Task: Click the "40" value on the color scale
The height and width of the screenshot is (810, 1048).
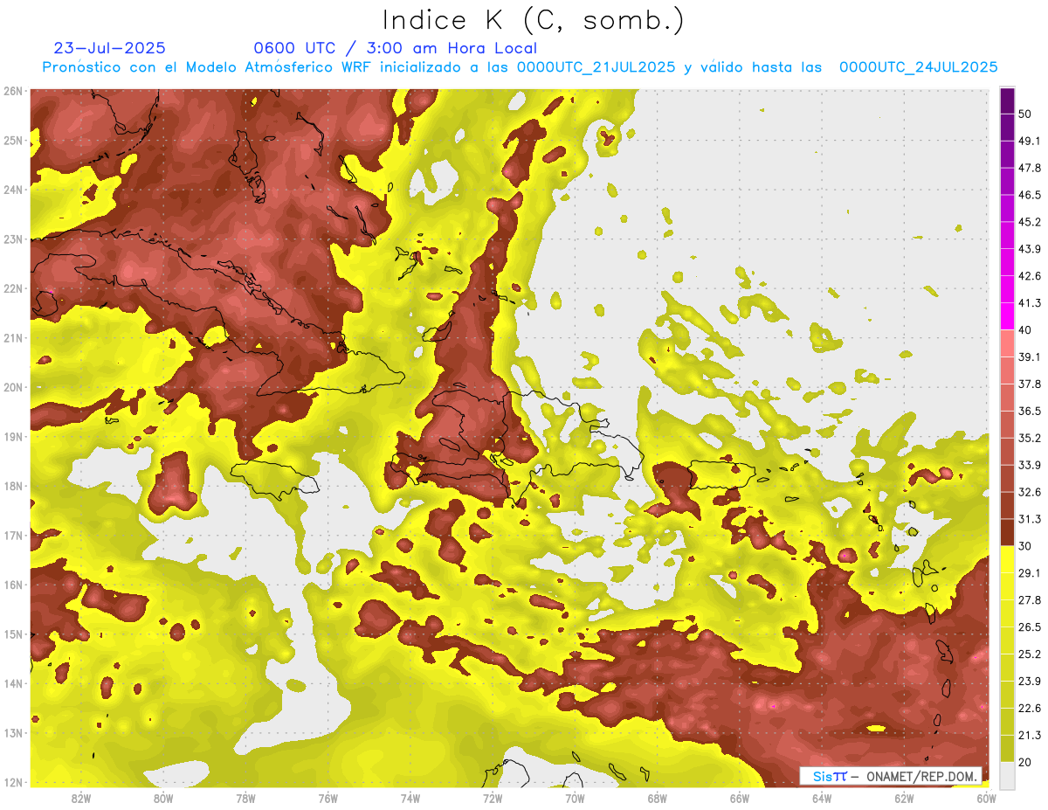Action: 1024,330
